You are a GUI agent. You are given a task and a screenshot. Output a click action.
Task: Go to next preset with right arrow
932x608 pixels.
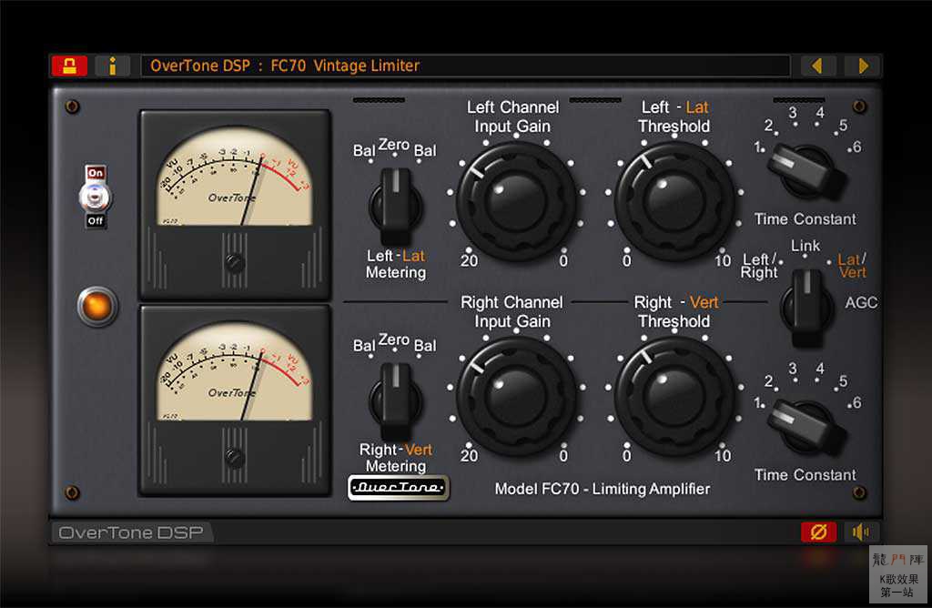863,66
